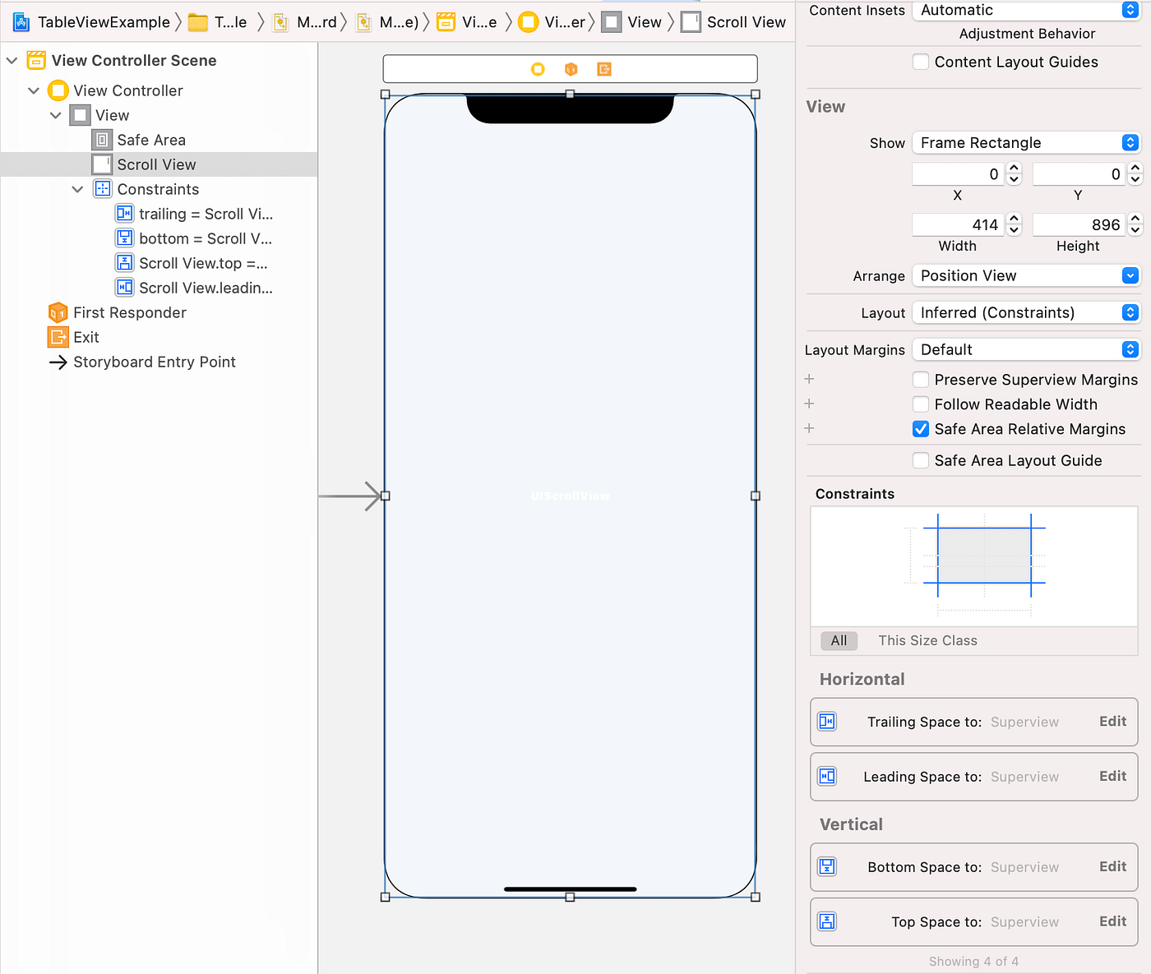This screenshot has width=1151, height=974.
Task: Select the Safe Area icon in the outline
Action: pyautogui.click(x=101, y=140)
